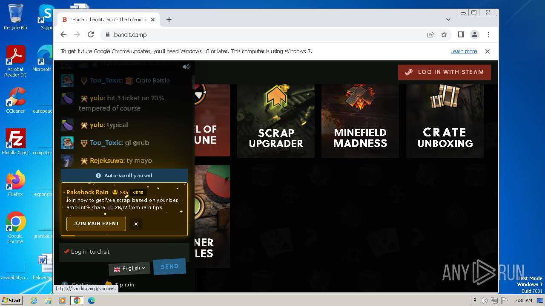
Task: Go forward in Chrome
Action: coord(77,35)
